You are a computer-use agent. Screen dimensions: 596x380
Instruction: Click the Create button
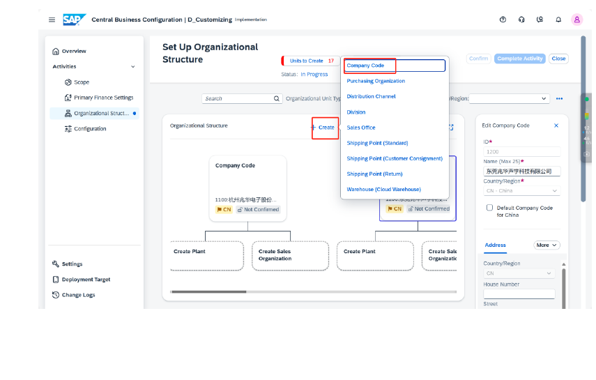[x=323, y=128]
